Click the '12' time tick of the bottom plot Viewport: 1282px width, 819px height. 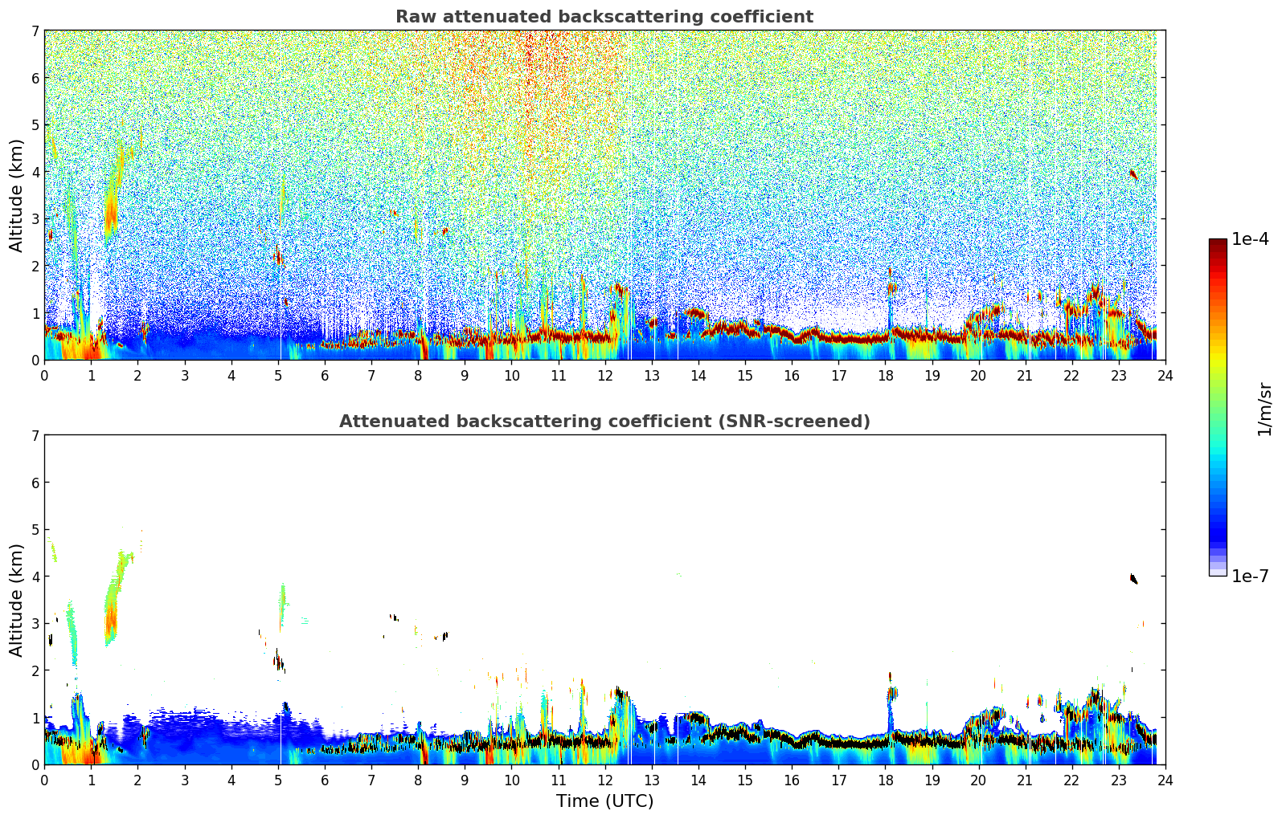click(604, 780)
